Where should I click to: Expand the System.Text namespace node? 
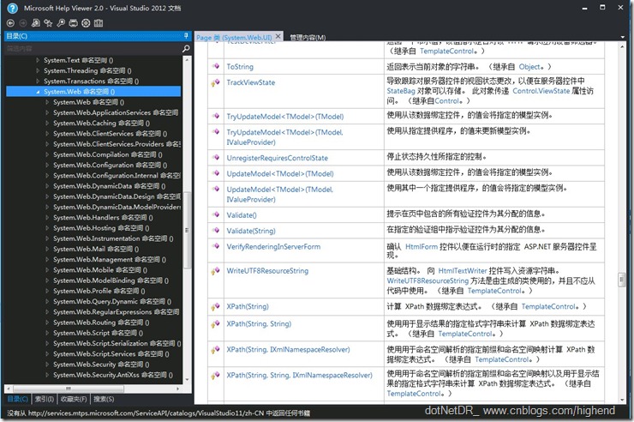point(38,60)
